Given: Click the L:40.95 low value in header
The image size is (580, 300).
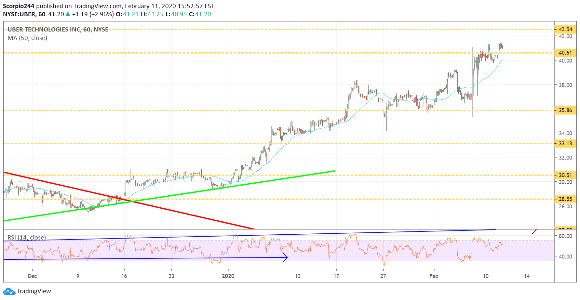Looking at the screenshot, I should (x=176, y=14).
